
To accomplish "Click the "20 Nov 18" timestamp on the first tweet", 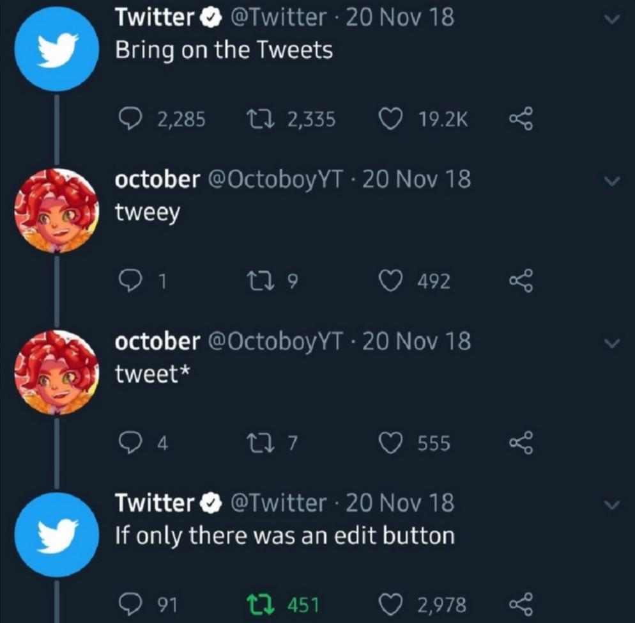I will coord(399,17).
